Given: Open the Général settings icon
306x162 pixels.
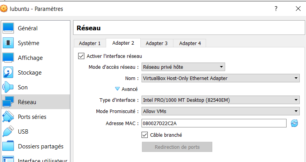Looking at the screenshot, I should coord(9,28).
